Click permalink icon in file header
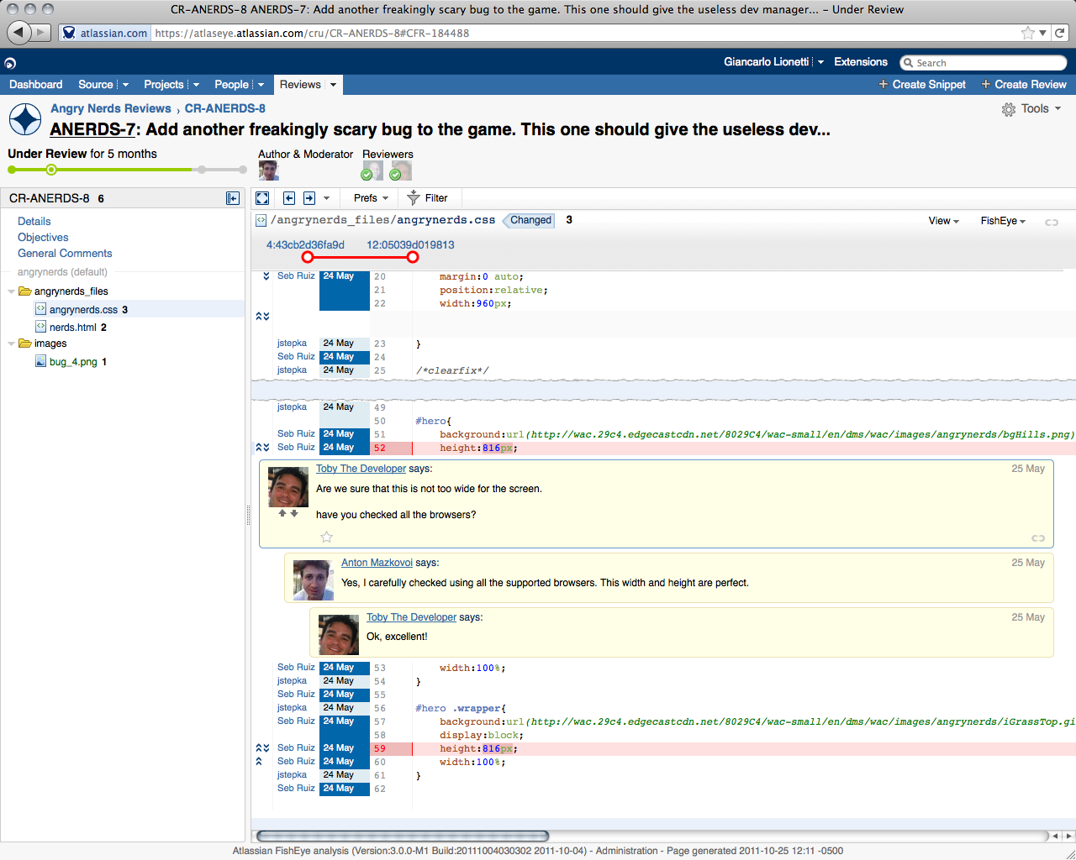The image size is (1076, 860). click(x=1051, y=222)
